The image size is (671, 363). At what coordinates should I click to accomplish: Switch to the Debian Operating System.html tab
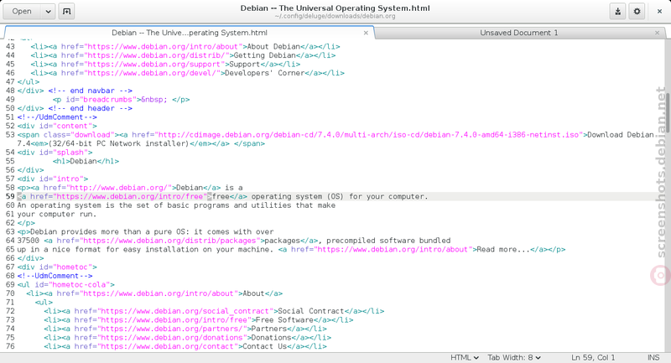coord(190,33)
